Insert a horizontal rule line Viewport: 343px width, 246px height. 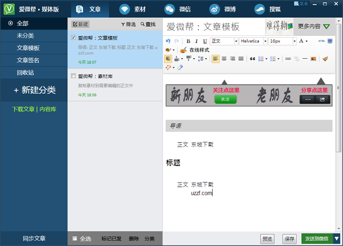coord(305,59)
